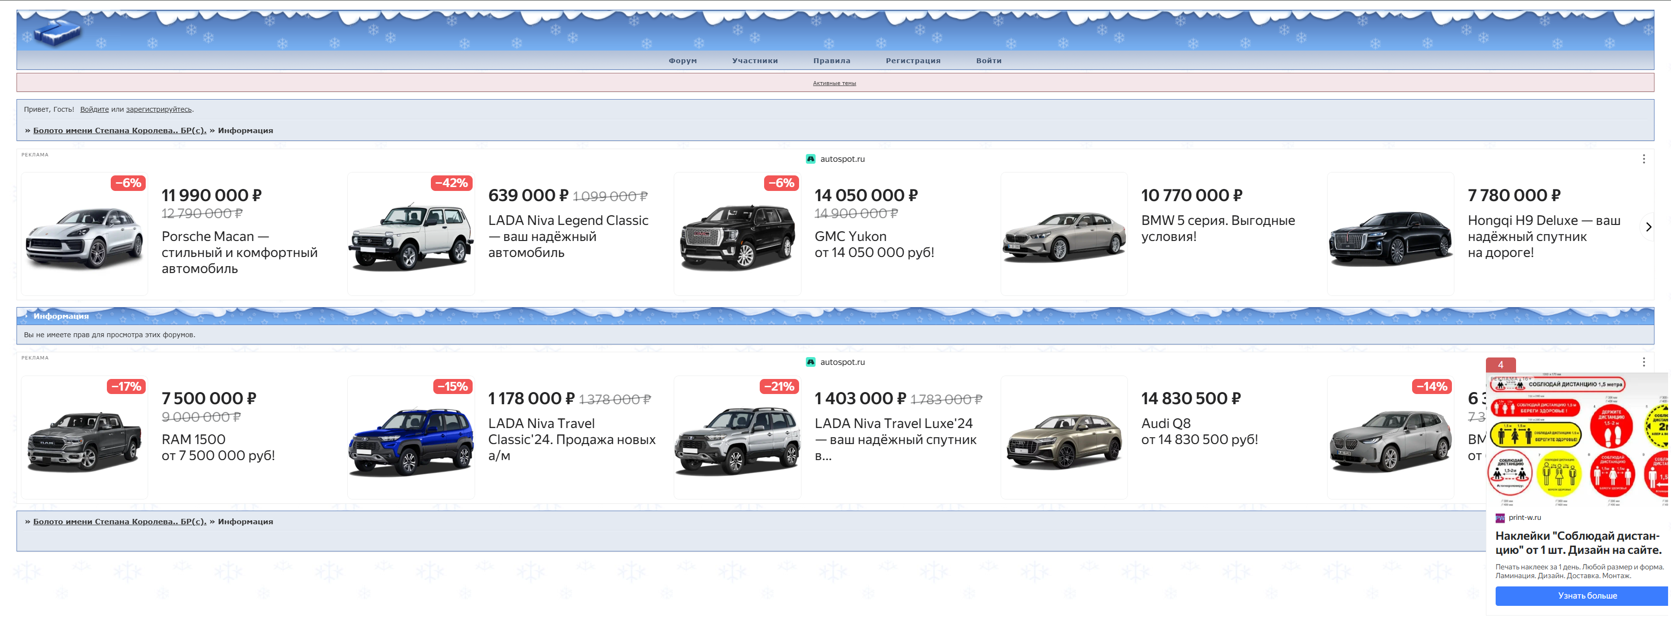The height and width of the screenshot is (618, 1671).
Task: Open the Активные темы link
Action: point(834,83)
